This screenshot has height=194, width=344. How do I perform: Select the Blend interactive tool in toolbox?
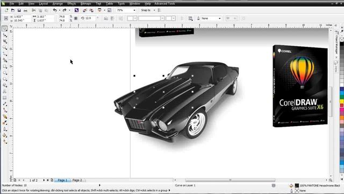[x=5, y=116]
